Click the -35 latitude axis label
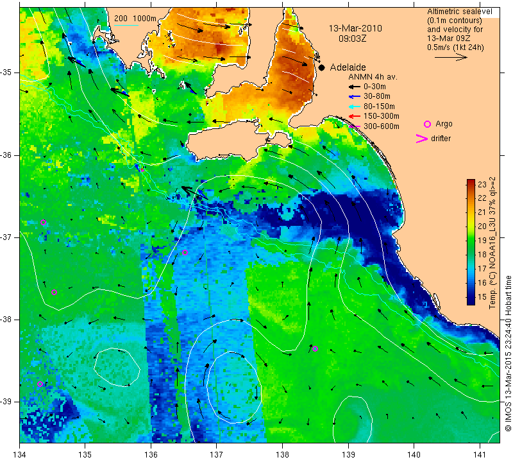 click(x=7, y=73)
